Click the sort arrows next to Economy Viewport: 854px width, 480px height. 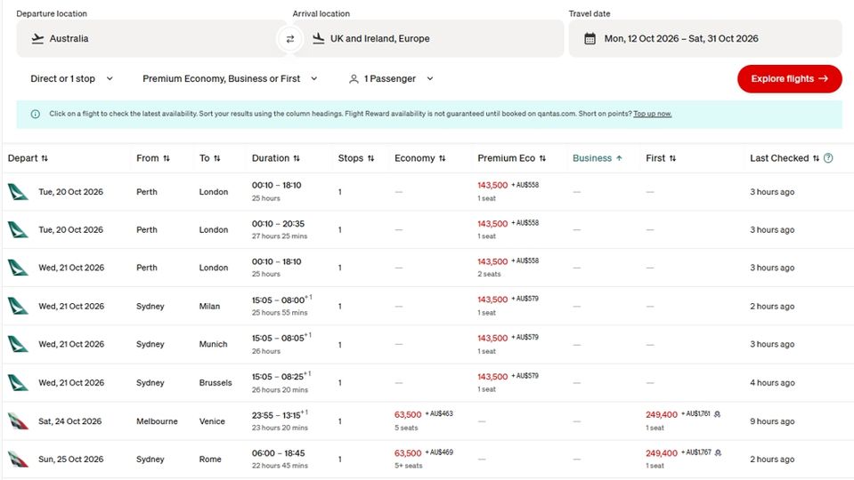coord(443,158)
